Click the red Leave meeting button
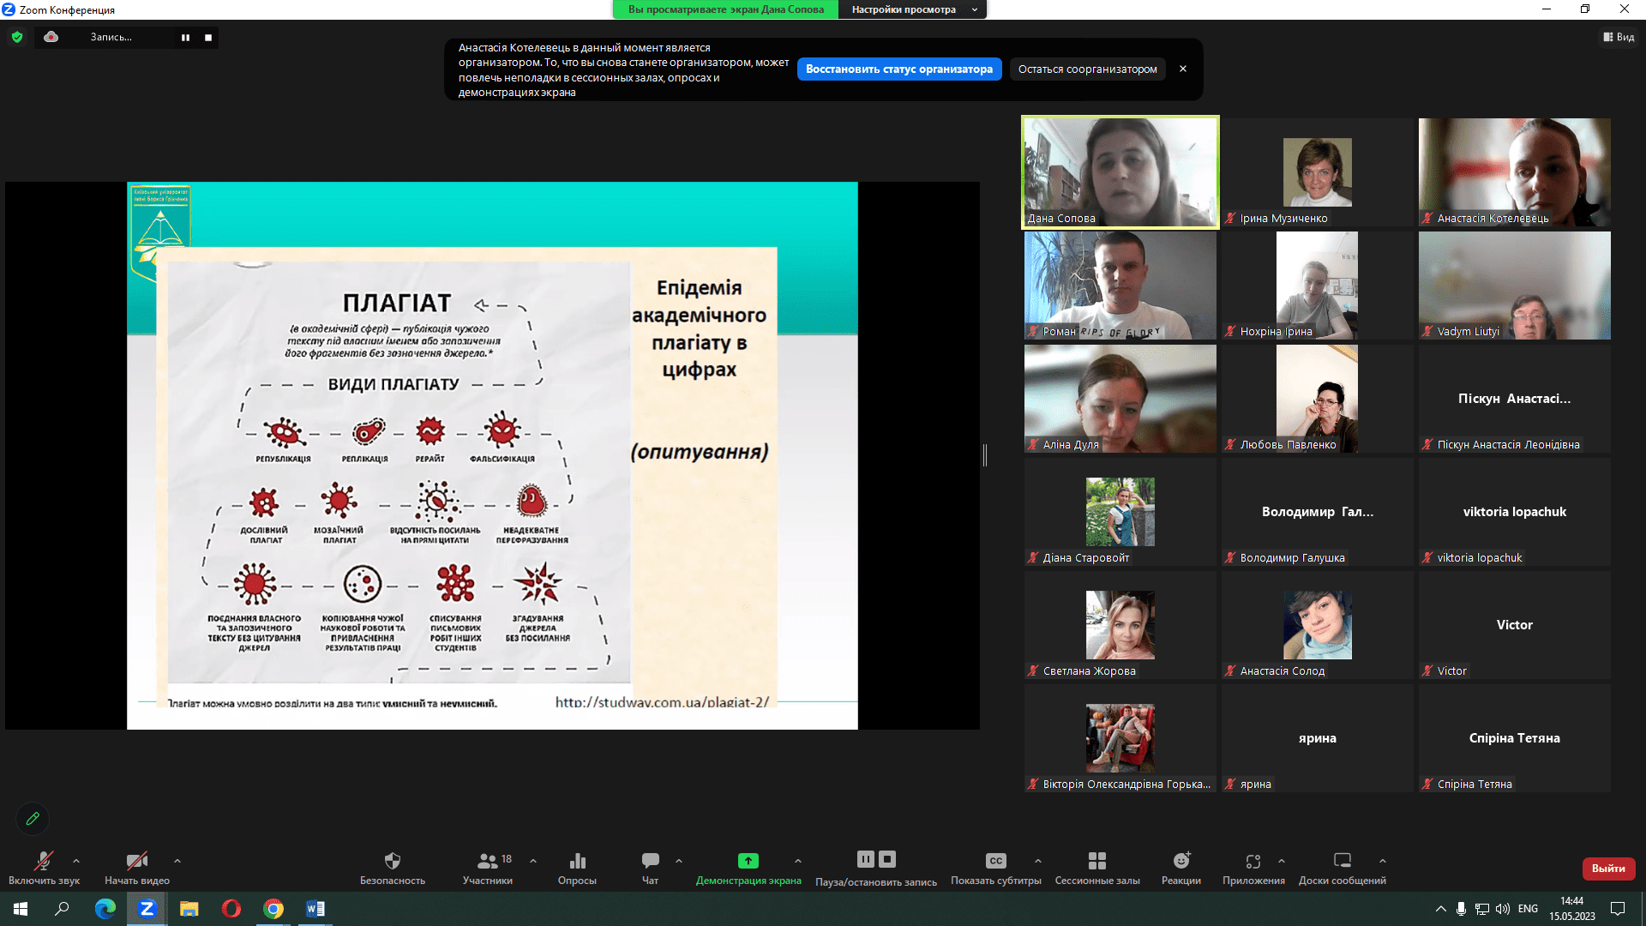Viewport: 1646px width, 926px height. tap(1608, 869)
